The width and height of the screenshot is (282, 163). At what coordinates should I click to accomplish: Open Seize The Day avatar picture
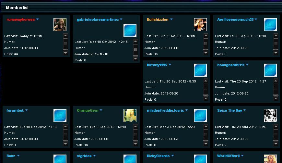(x=270, y=116)
